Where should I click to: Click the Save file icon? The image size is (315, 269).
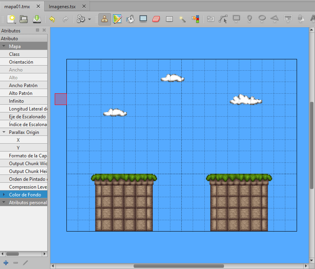[37, 19]
